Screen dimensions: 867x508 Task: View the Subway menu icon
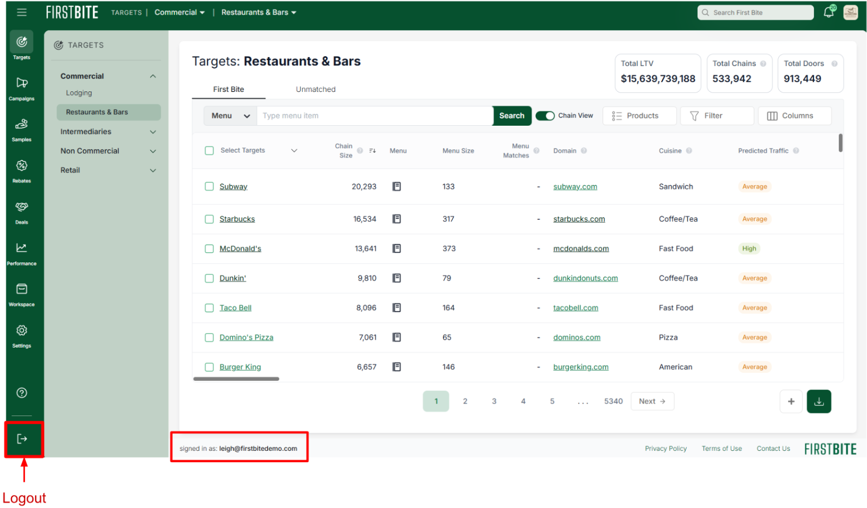click(x=397, y=186)
